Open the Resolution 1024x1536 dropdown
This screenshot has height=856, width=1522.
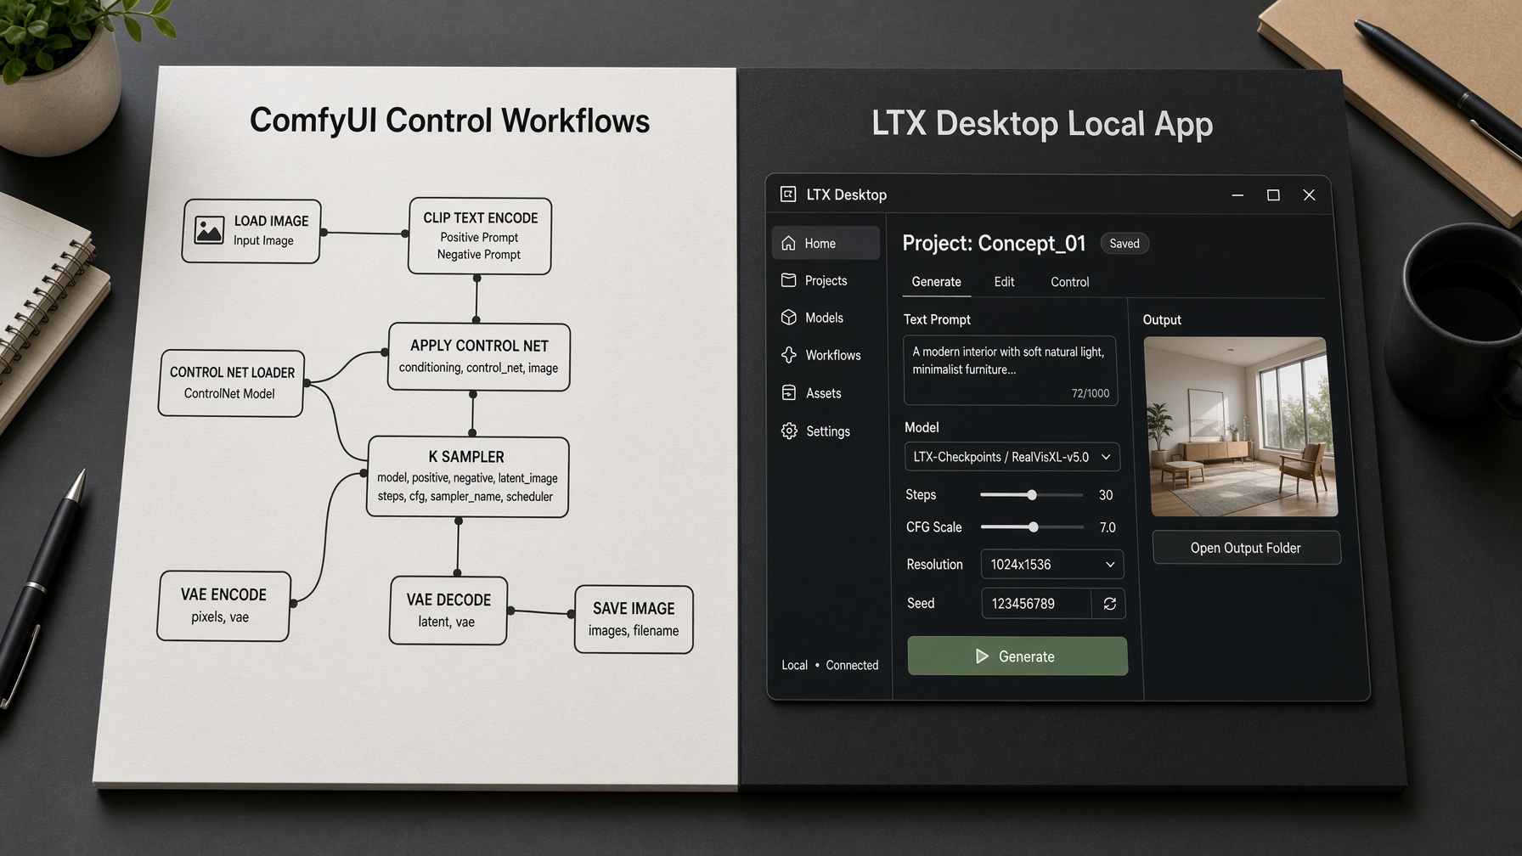(1052, 565)
